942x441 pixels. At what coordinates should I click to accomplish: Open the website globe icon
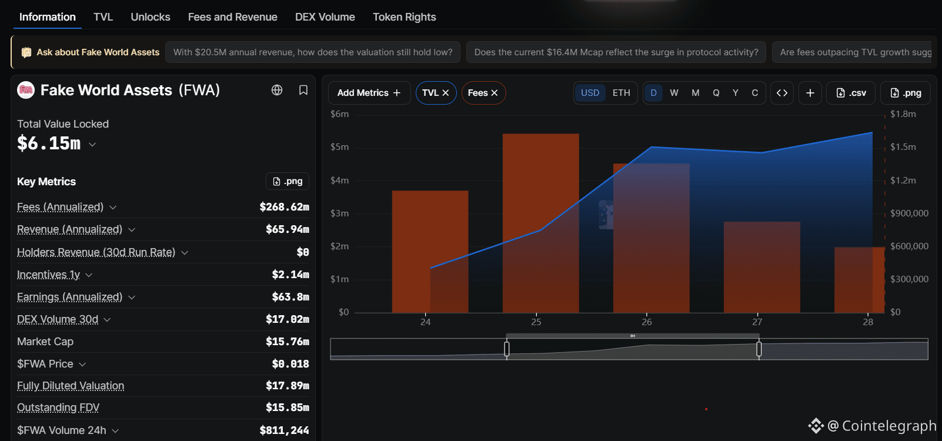[277, 90]
